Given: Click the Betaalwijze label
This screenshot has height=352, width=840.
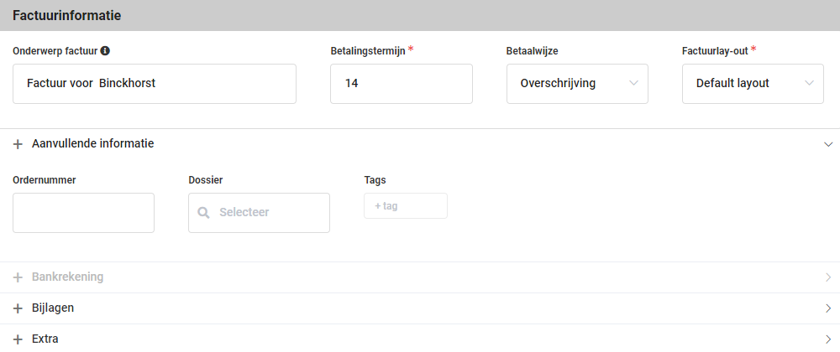Looking at the screenshot, I should tap(530, 51).
